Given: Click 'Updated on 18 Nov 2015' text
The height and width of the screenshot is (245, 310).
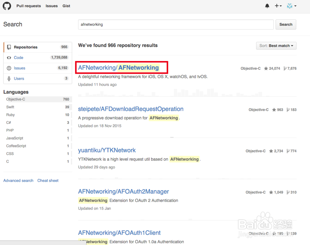Looking at the screenshot, I should point(100,126).
